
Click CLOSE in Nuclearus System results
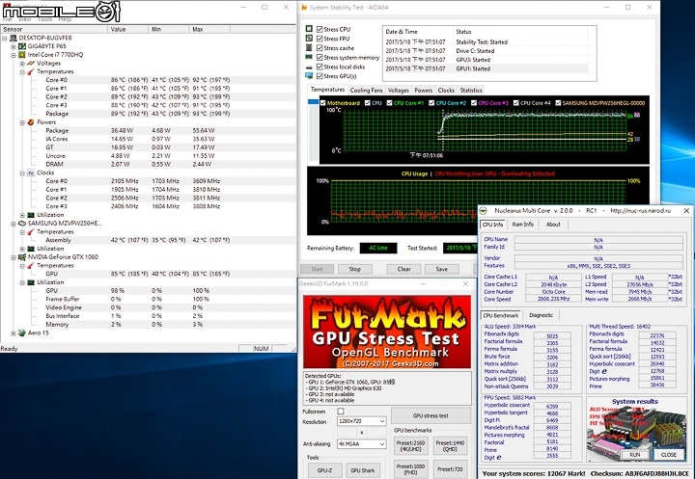point(668,455)
